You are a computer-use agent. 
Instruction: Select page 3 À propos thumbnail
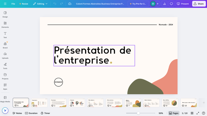coord(58,103)
